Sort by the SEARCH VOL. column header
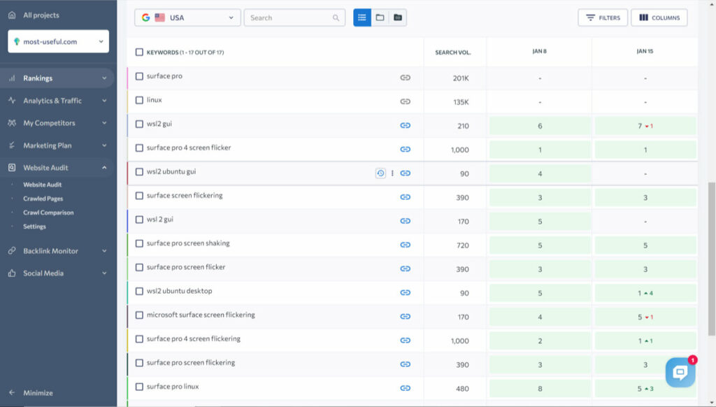The width and height of the screenshot is (716, 407). coord(453,52)
